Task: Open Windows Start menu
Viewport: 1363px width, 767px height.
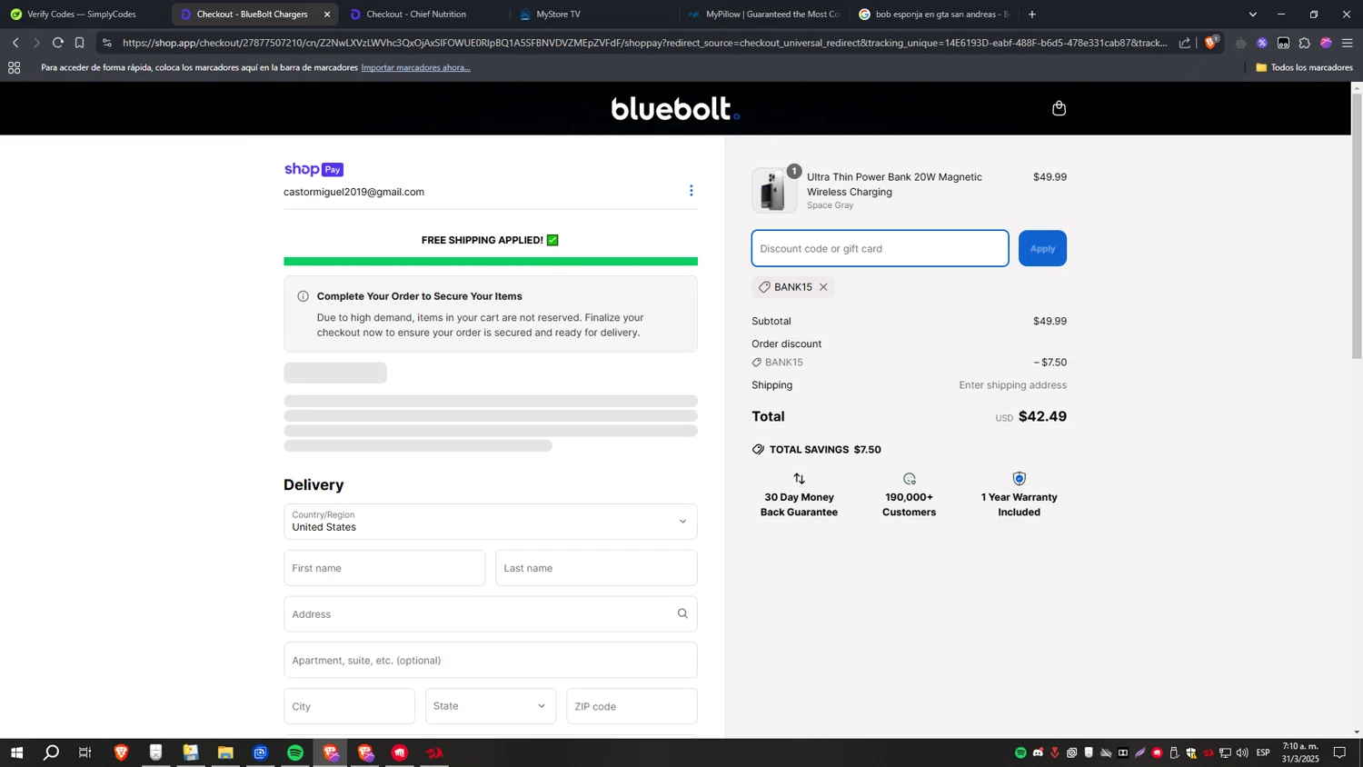Action: (x=16, y=752)
